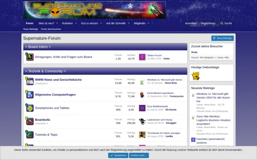The width and height of the screenshot is (257, 160).
Task: Open Windows 11 thread in WWW News row
Action: [x=165, y=80]
